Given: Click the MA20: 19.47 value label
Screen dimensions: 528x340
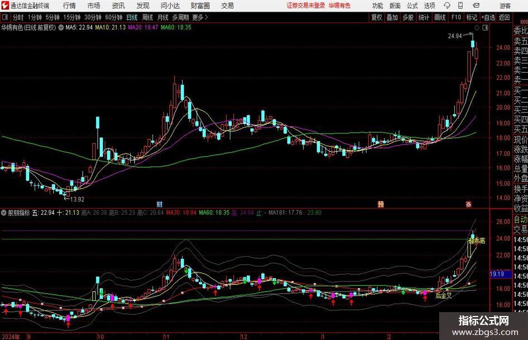Looking at the screenshot, I should [x=143, y=27].
